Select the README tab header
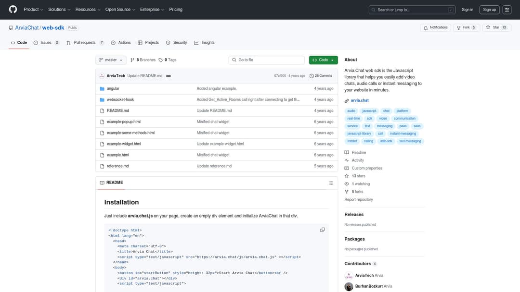The height and width of the screenshot is (292, 520). pyautogui.click(x=111, y=182)
